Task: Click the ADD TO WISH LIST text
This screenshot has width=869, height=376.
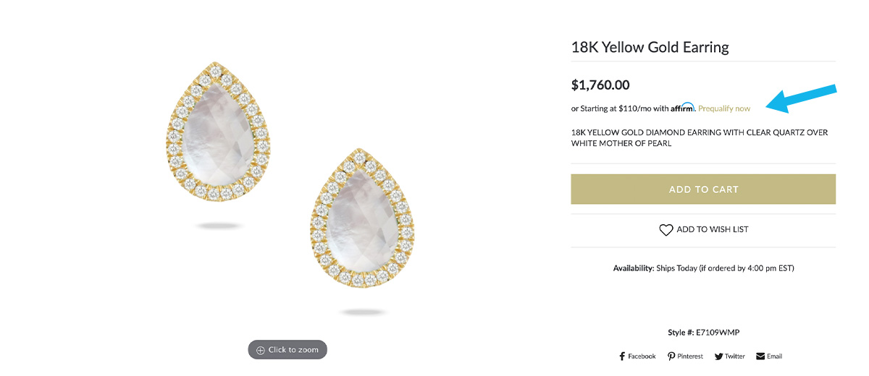Action: 713,229
